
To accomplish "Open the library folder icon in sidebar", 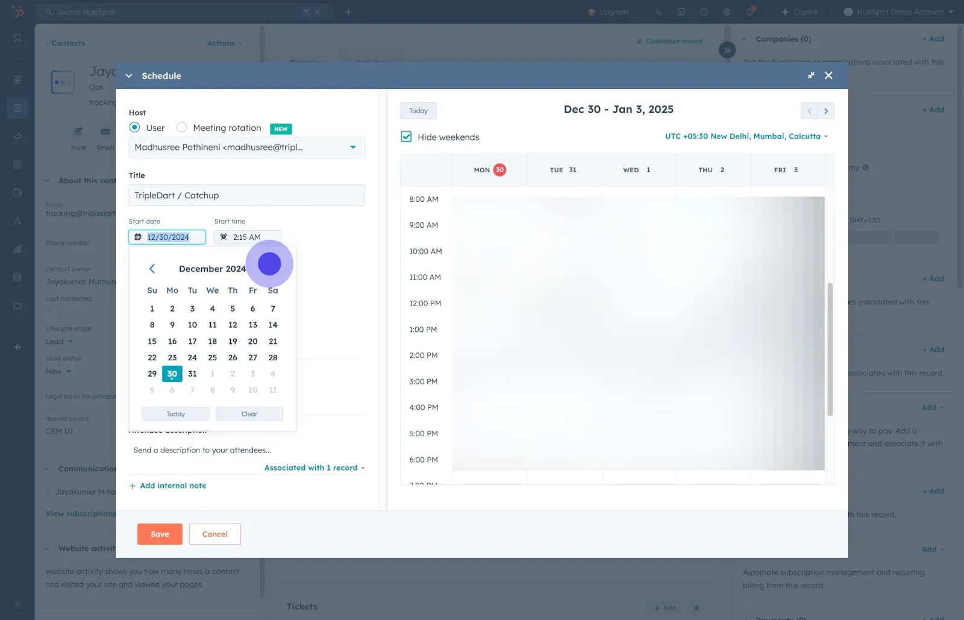I will 17,305.
